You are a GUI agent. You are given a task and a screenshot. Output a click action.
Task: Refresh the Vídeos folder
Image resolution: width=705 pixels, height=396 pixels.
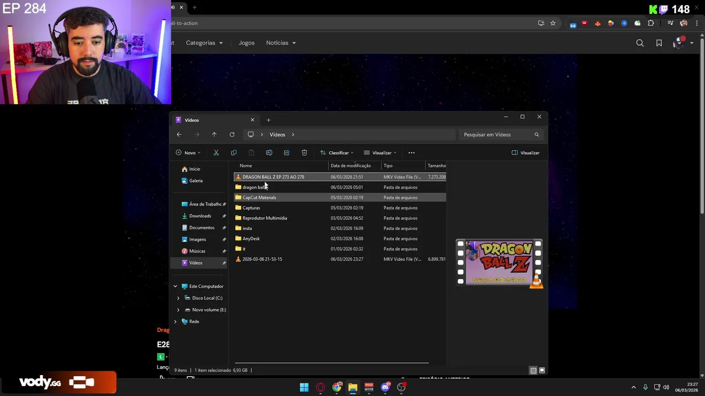232,134
